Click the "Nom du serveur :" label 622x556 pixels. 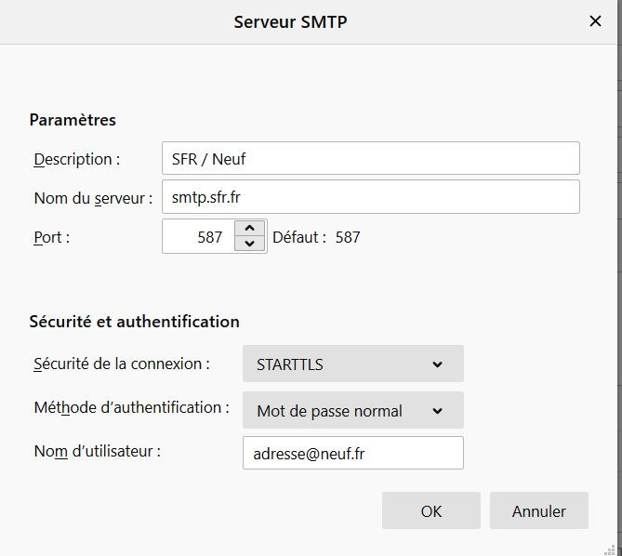pos(93,197)
